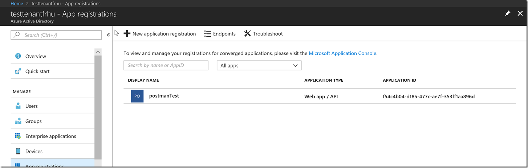Open the Users menu item

coord(53,106)
